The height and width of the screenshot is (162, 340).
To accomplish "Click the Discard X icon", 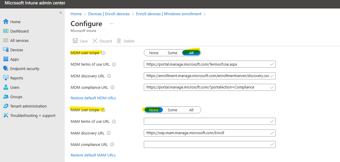I will point(95,41).
